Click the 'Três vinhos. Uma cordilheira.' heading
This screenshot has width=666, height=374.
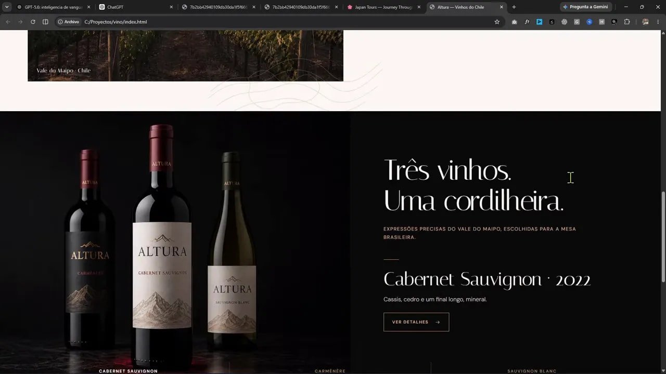click(x=473, y=185)
